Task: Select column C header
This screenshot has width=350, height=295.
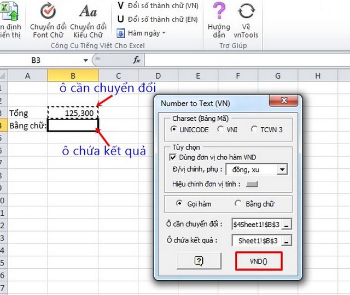Action: [x=118, y=76]
